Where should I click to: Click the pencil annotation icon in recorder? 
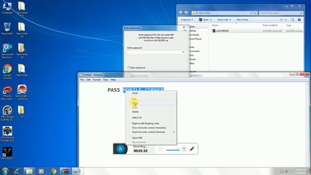(192, 149)
